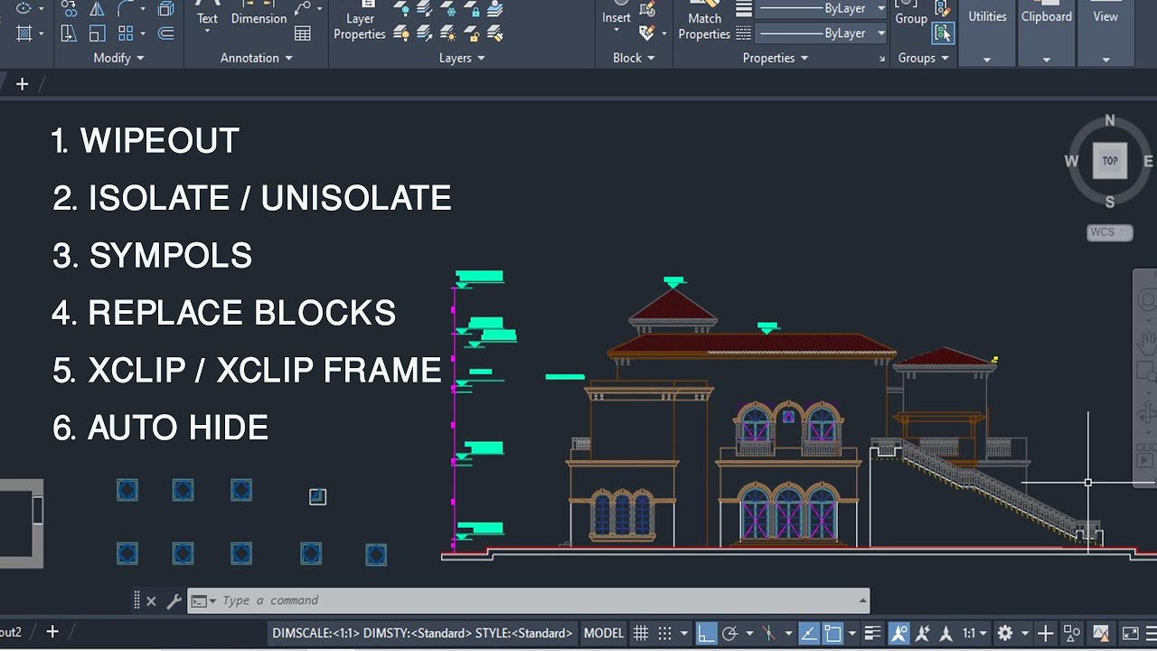
Task: Expand the Properties panel title
Action: coord(776,58)
